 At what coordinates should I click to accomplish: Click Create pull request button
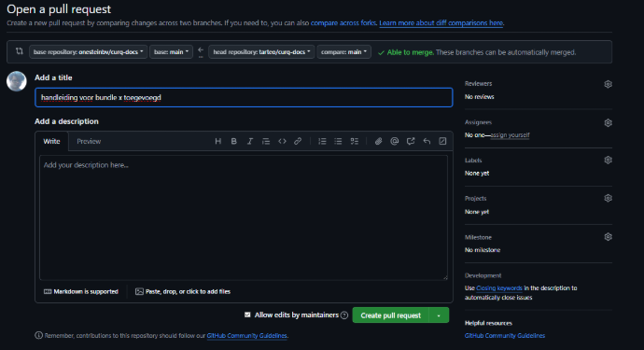click(390, 315)
